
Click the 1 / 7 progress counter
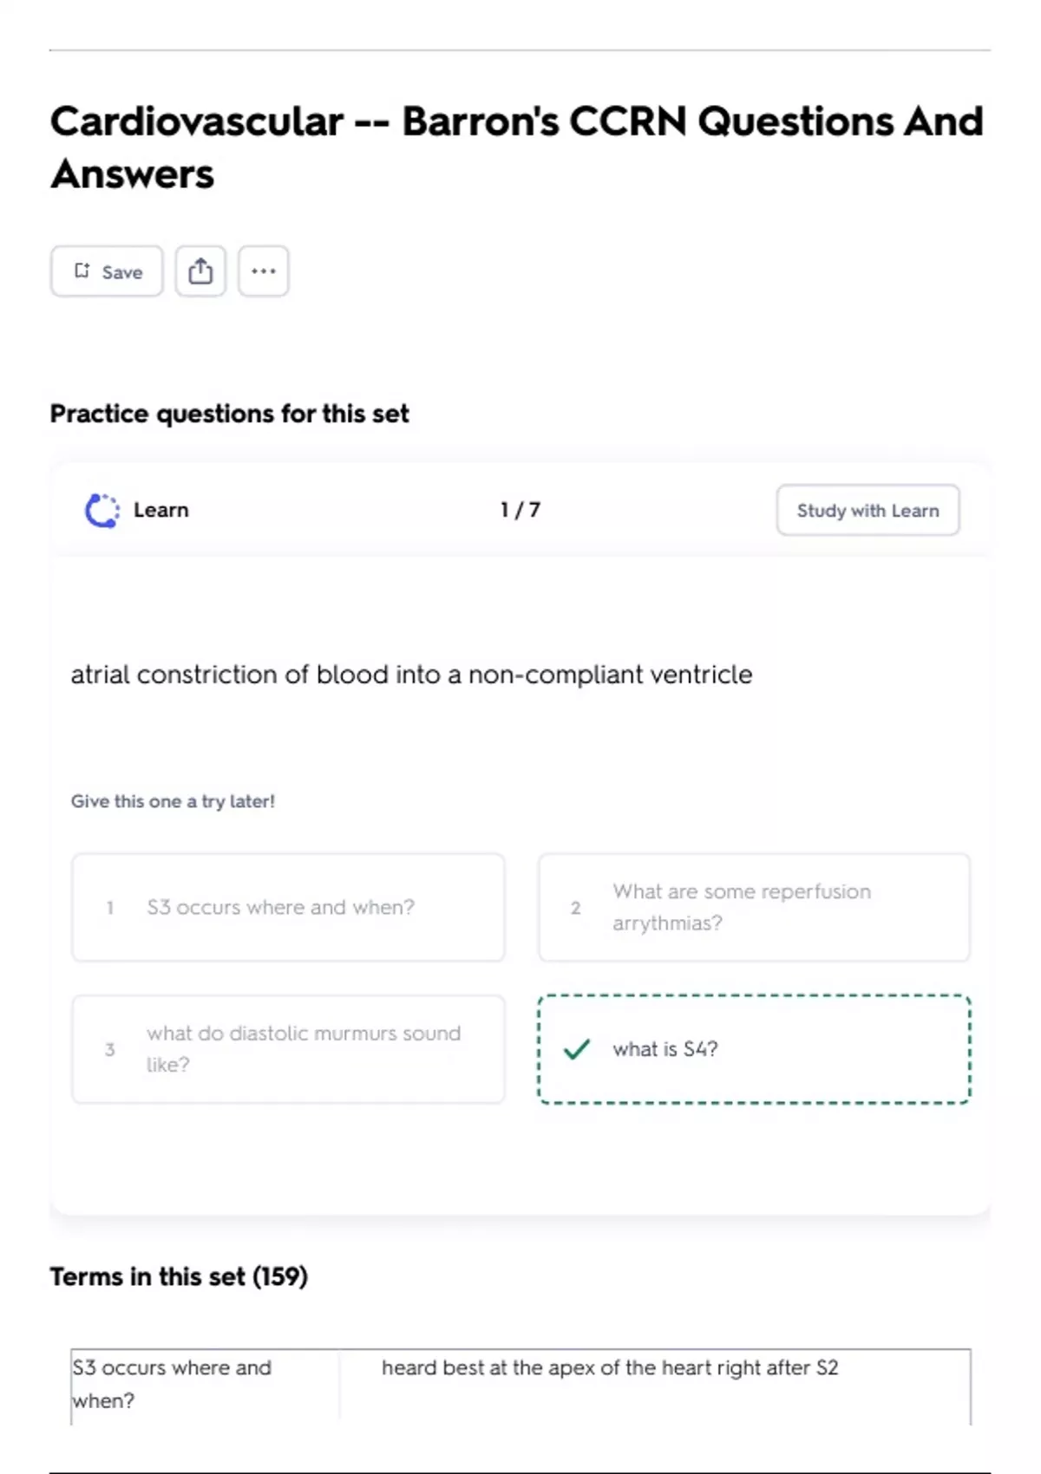click(x=520, y=510)
